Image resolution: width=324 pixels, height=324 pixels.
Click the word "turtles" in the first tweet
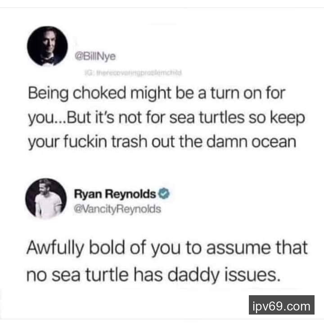221,118
